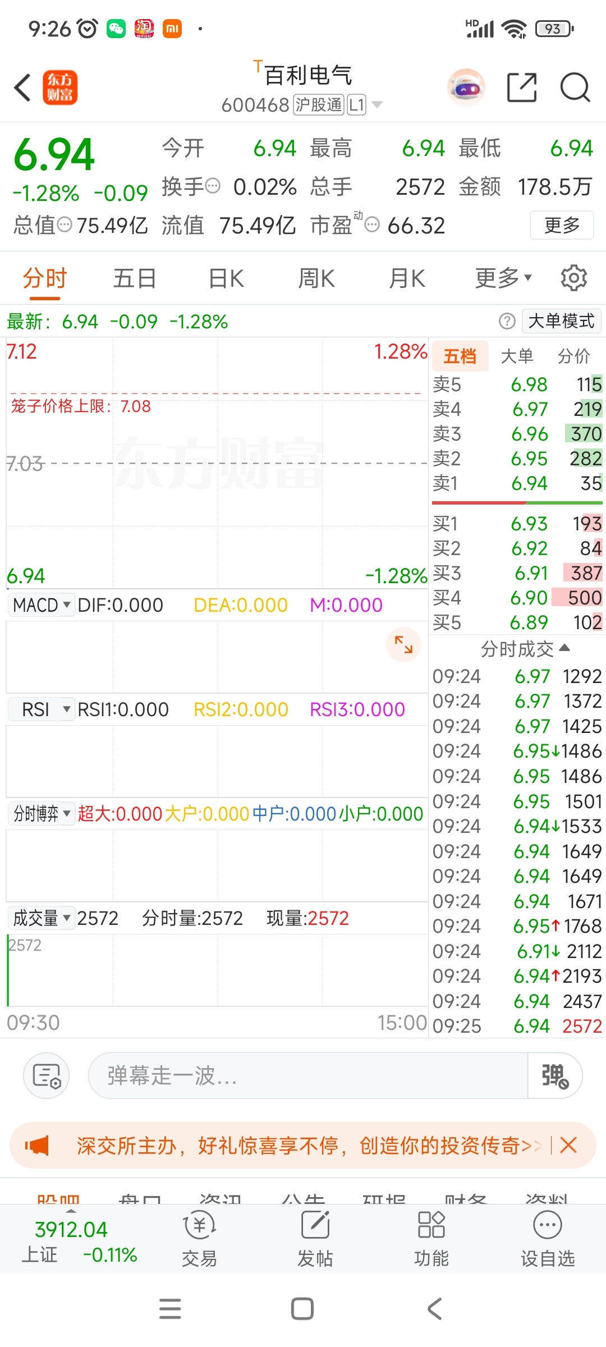Screen dimensions: 606x1347
Task: Tap the help question mark icon
Action: (x=507, y=321)
